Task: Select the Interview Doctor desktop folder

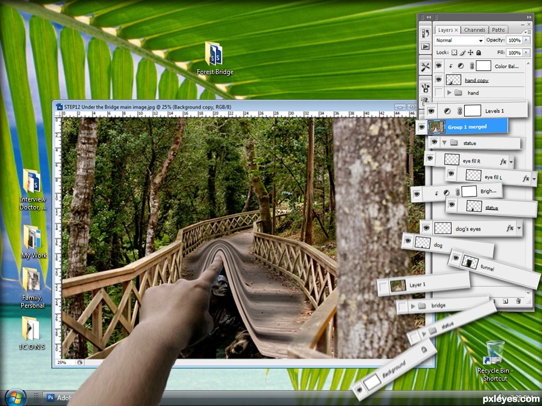Action: [x=32, y=189]
